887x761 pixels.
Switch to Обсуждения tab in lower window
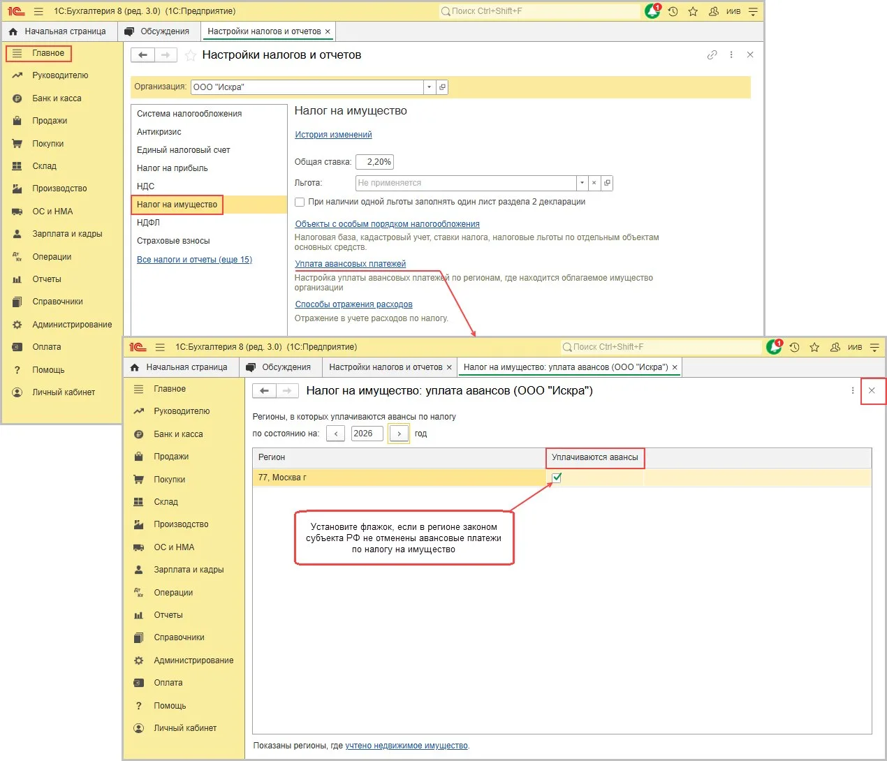279,367
